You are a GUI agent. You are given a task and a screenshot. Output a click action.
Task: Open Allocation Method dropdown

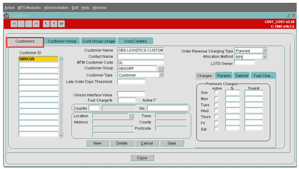[265, 57]
